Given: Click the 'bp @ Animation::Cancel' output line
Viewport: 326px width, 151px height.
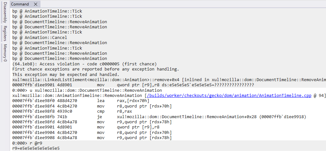Looking at the screenshot, I should click(x=40, y=37).
